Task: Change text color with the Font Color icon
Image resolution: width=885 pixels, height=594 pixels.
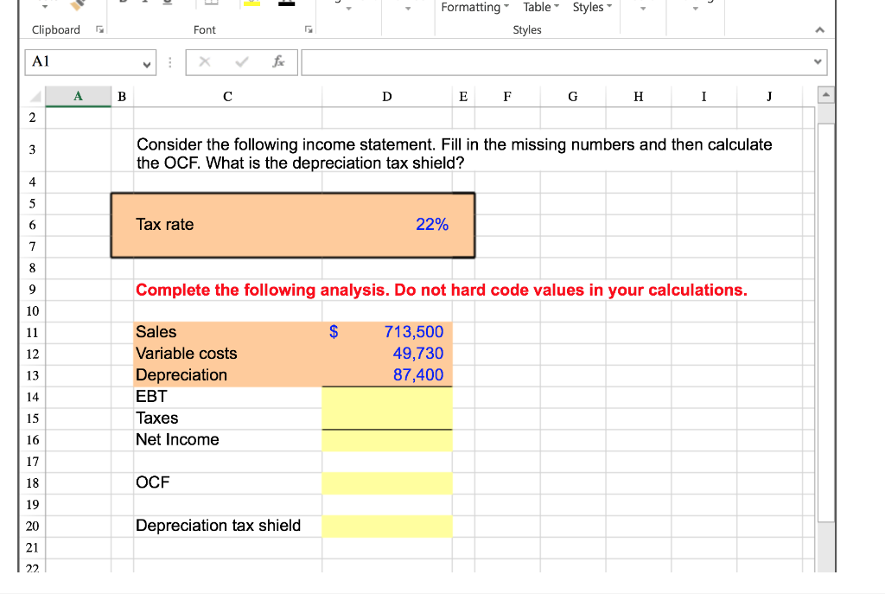Action: click(x=285, y=4)
